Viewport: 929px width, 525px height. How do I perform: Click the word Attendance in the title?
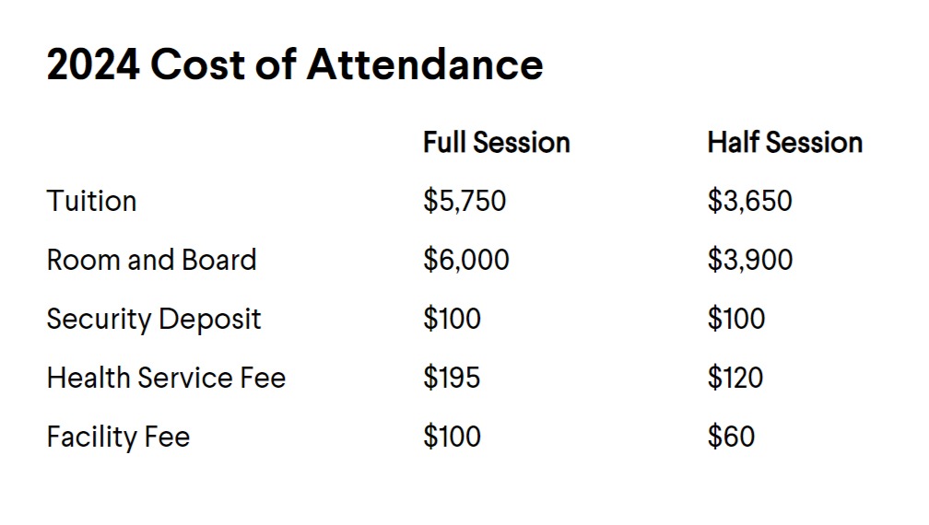click(x=425, y=64)
